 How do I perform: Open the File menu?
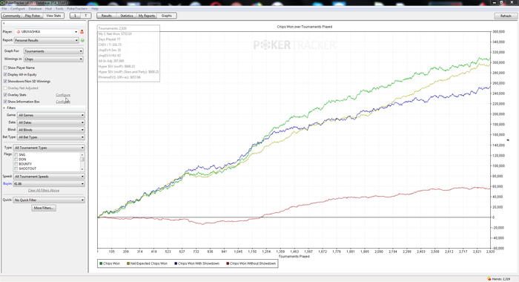point(4,9)
